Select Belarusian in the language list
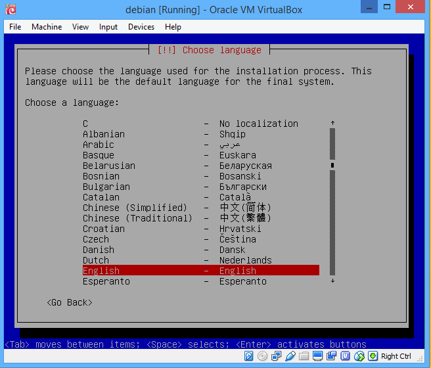 click(201, 166)
